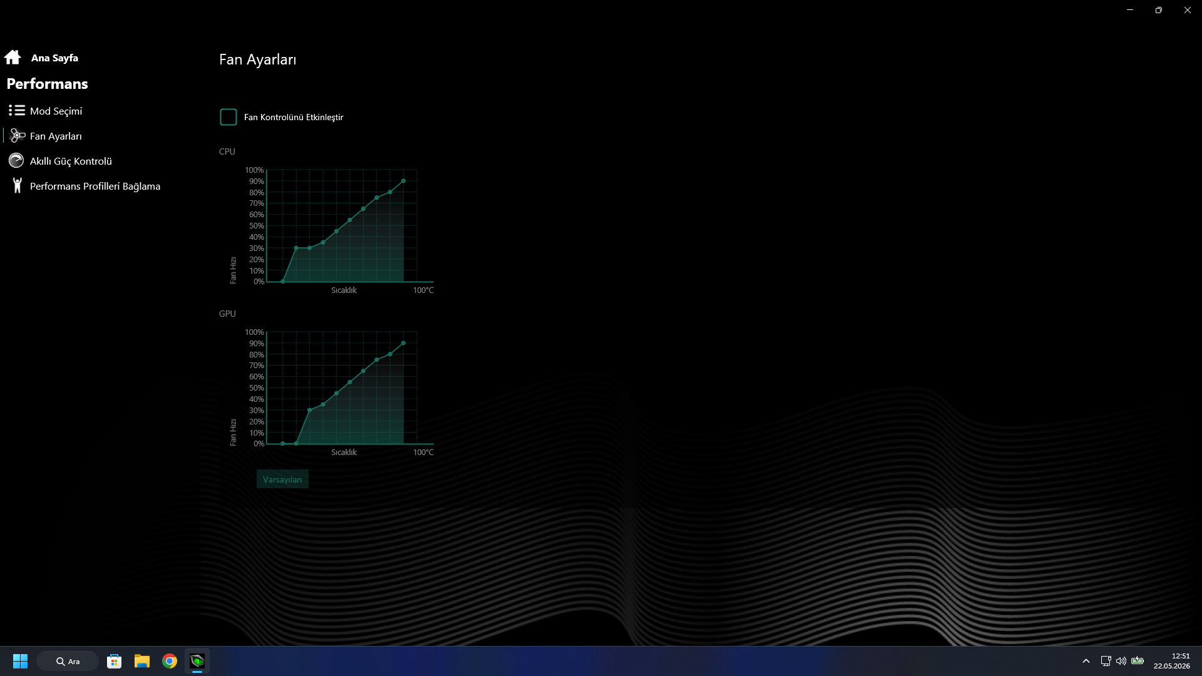Open the network status tray icon
The image size is (1202, 676).
click(x=1106, y=661)
